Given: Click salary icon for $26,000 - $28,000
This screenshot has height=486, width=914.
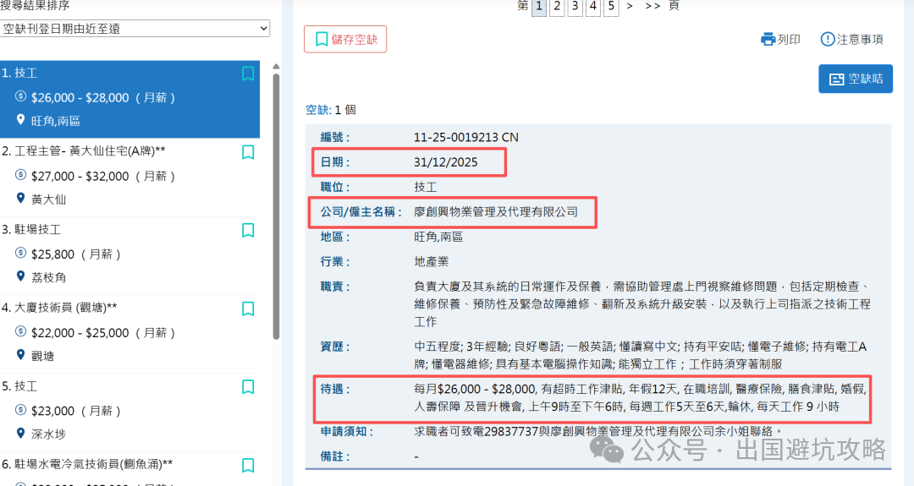Looking at the screenshot, I should [x=20, y=96].
